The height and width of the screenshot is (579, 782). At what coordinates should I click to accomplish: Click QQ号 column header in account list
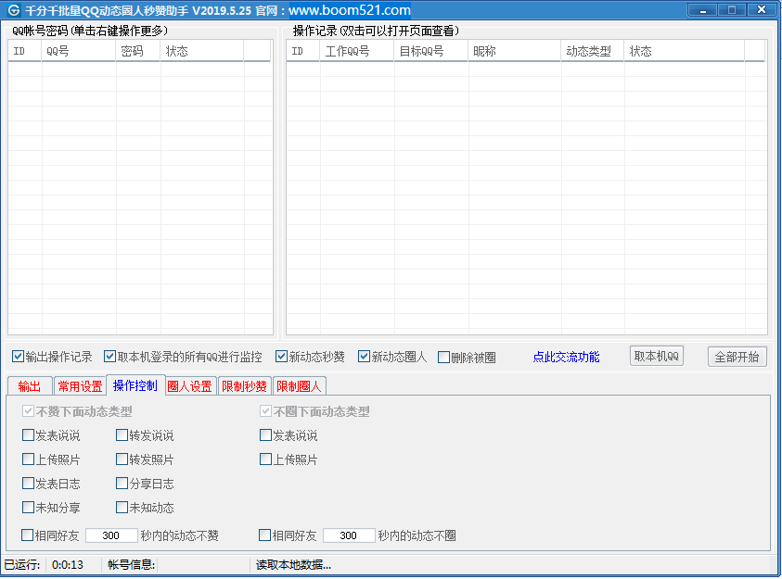(x=78, y=51)
